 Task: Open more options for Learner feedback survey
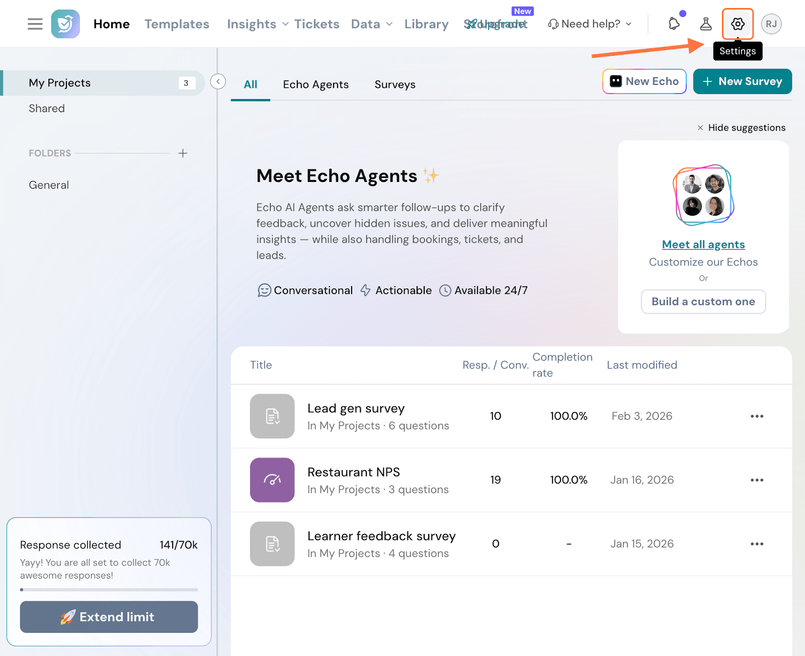coord(757,544)
